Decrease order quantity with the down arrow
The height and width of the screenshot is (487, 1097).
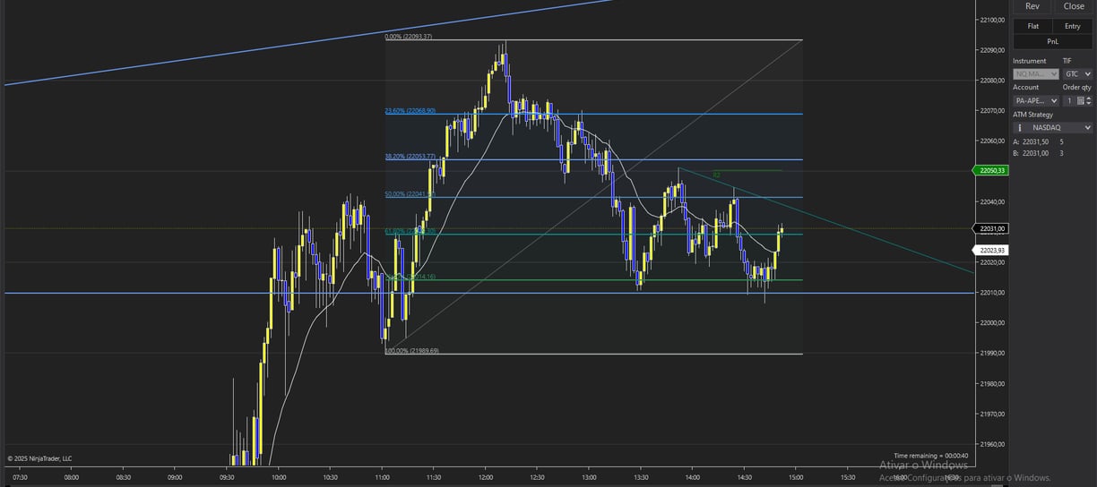point(1090,104)
